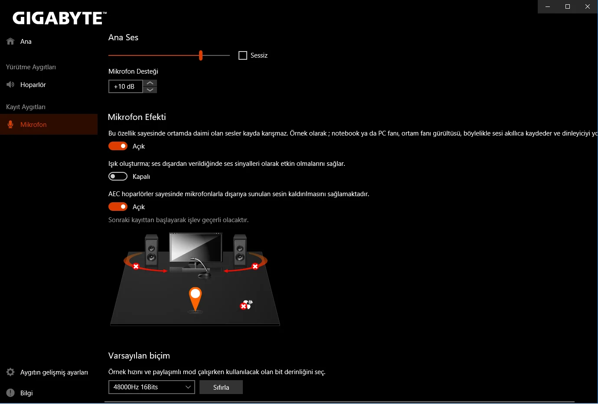Enable the beam forming Kapalı toggle
The image size is (598, 404).
(x=118, y=176)
